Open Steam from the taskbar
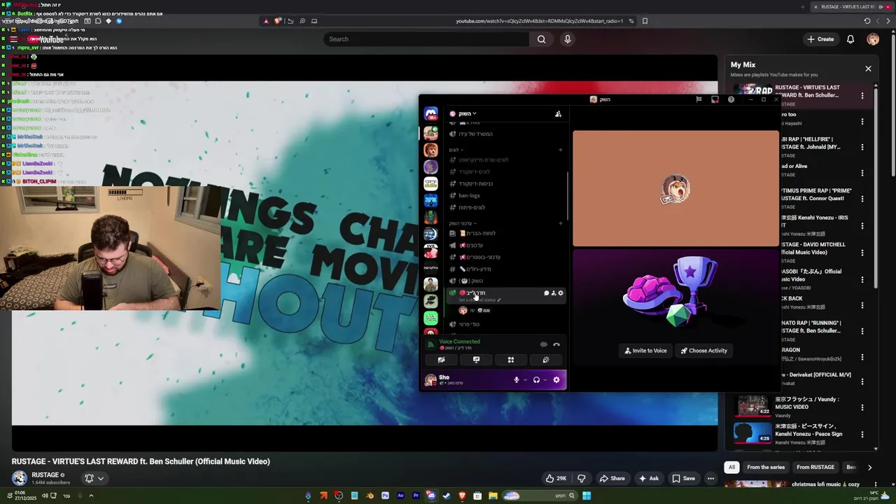This screenshot has width=896, height=504. (447, 496)
